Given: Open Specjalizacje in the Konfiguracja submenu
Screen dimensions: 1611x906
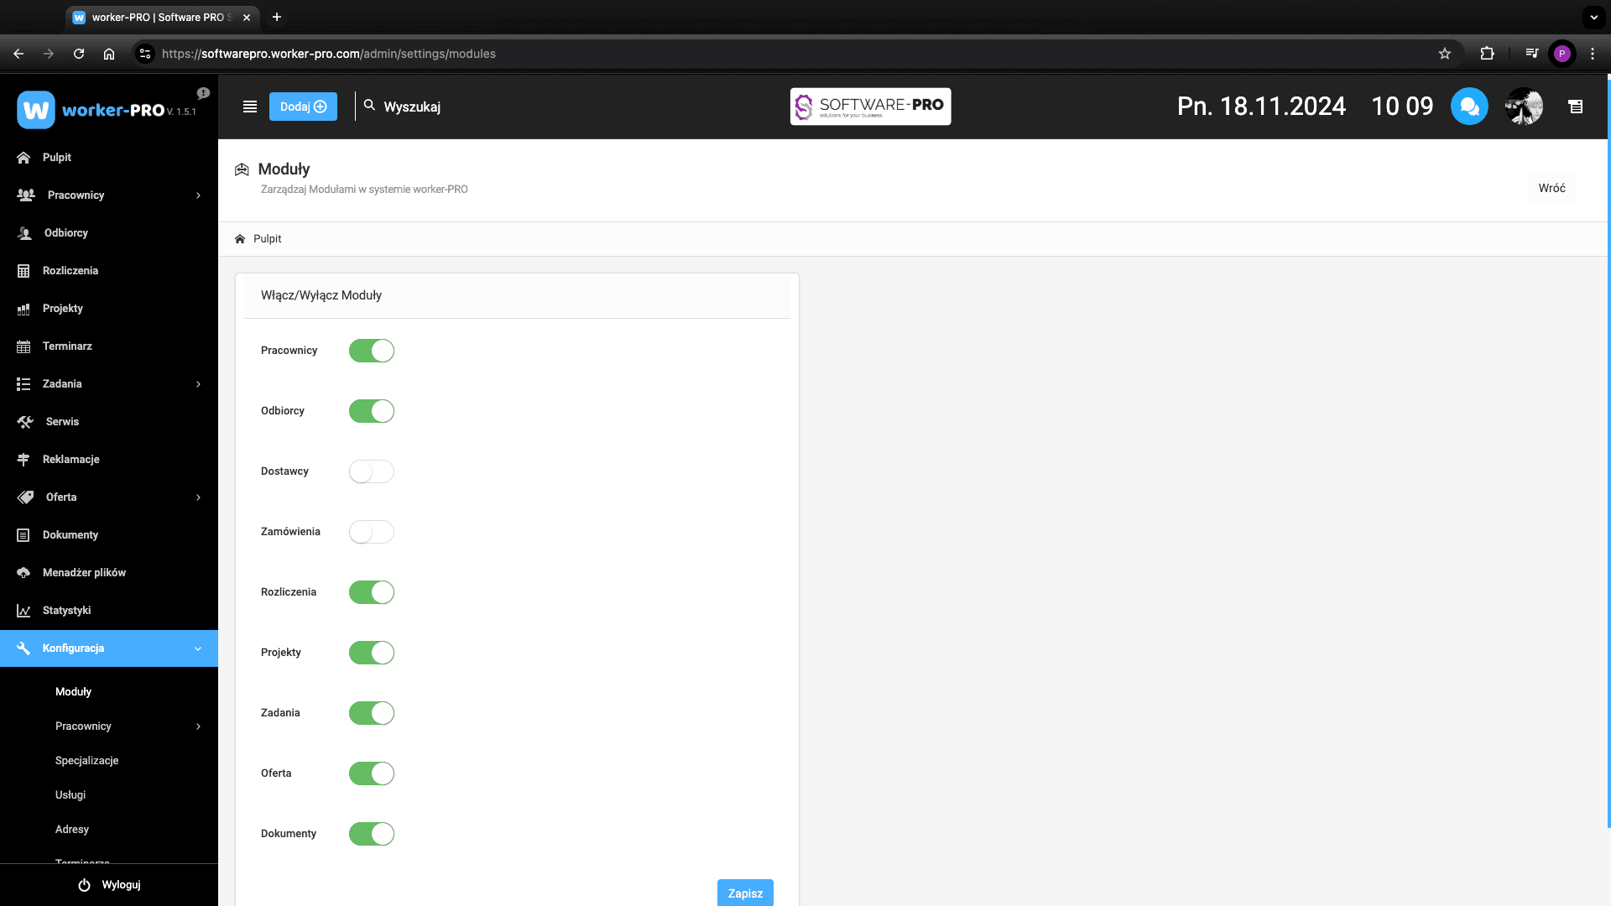Looking at the screenshot, I should (87, 761).
